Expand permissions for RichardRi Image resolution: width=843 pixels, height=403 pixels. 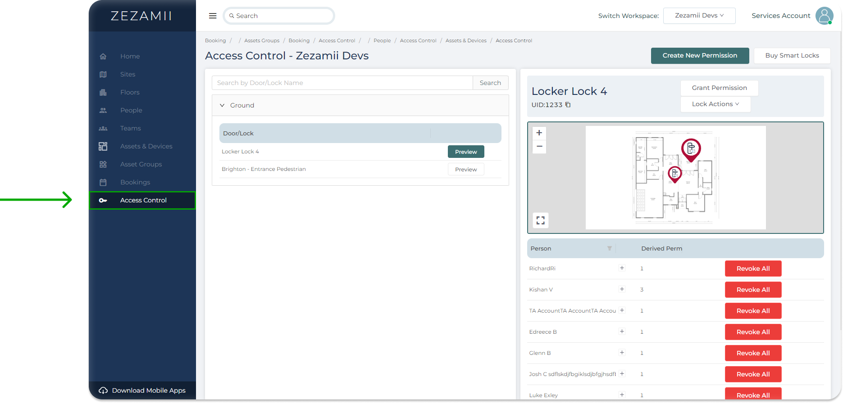[622, 268]
